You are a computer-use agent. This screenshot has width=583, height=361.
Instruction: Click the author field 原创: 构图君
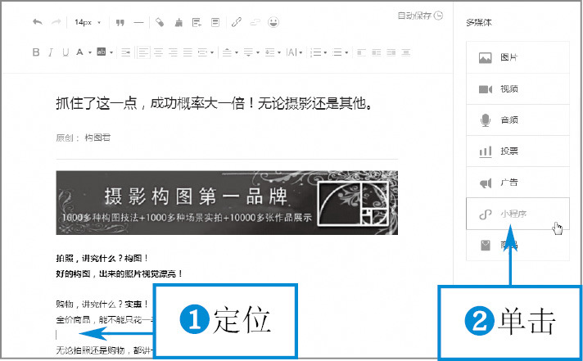coord(84,138)
